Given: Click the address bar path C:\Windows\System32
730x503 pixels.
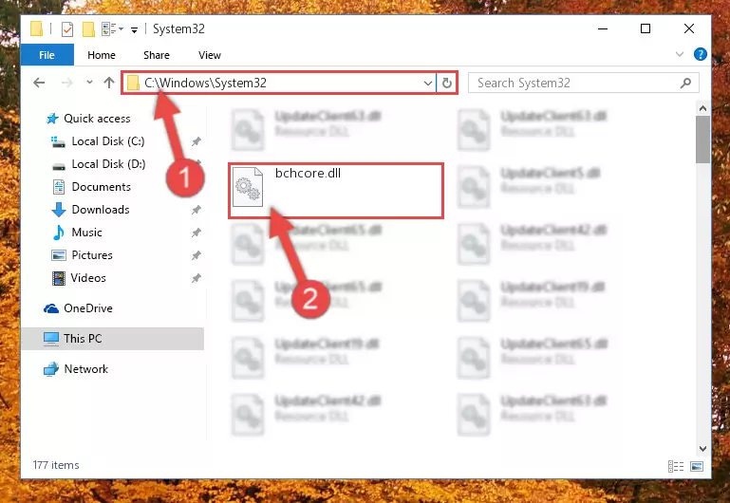Looking at the screenshot, I should [x=205, y=83].
